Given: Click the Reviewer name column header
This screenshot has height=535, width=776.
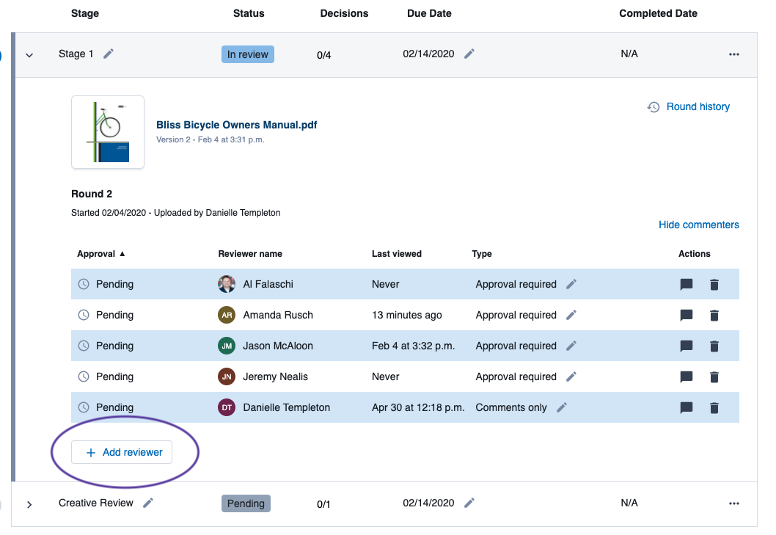Looking at the screenshot, I should [250, 254].
